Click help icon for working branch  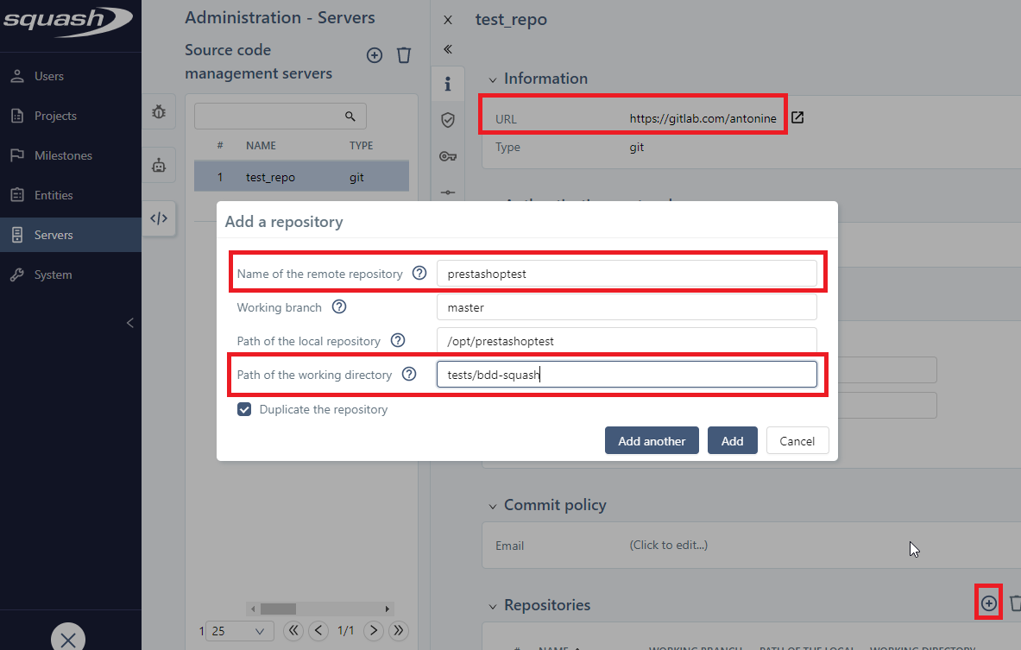pos(339,307)
